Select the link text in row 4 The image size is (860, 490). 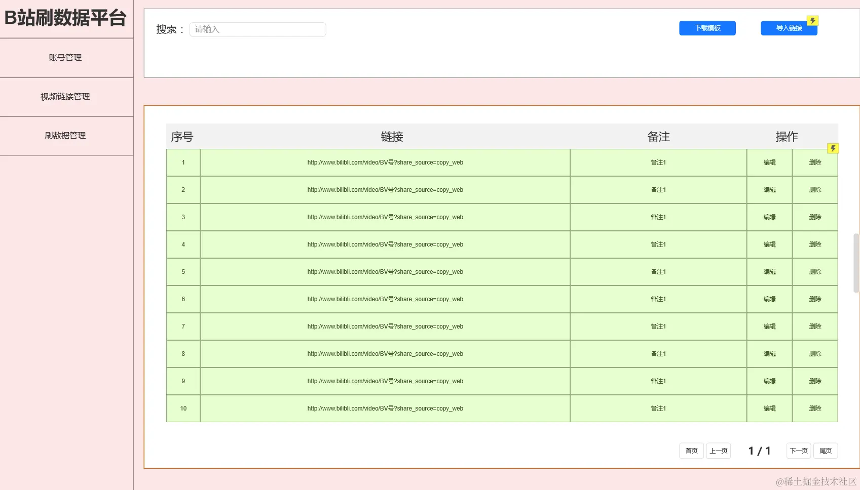(x=385, y=244)
